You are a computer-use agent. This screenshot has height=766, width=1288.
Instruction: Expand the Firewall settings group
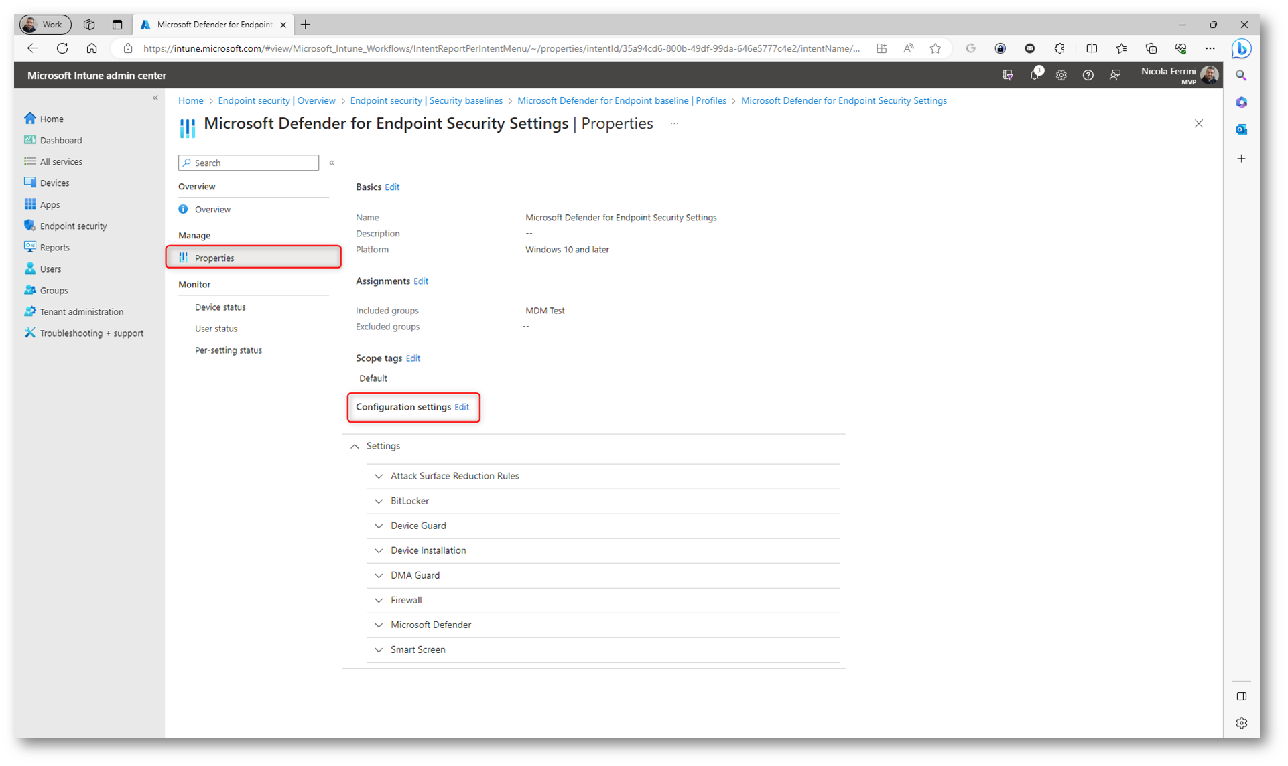[379, 600]
